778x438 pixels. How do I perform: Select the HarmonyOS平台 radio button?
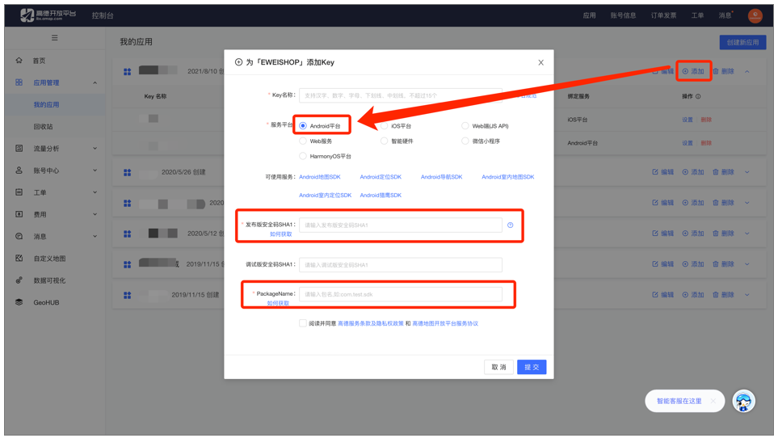[303, 156]
